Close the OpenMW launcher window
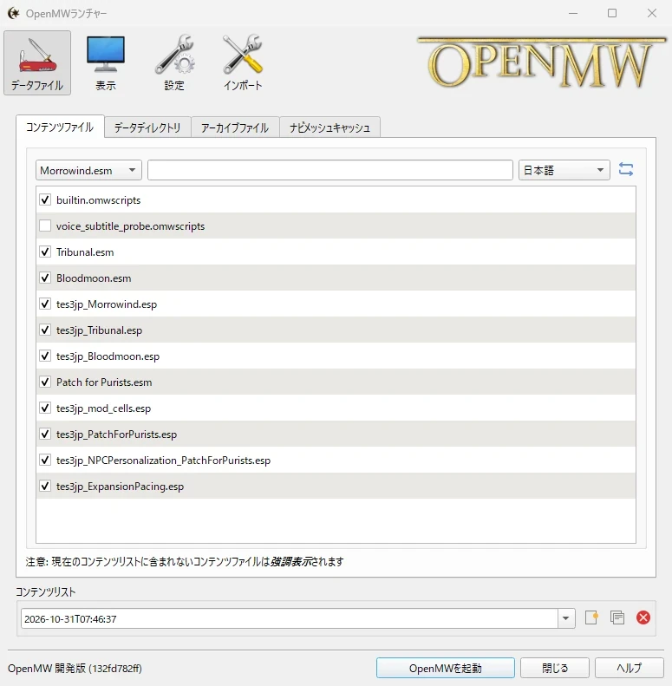672x686 pixels. 652,13
